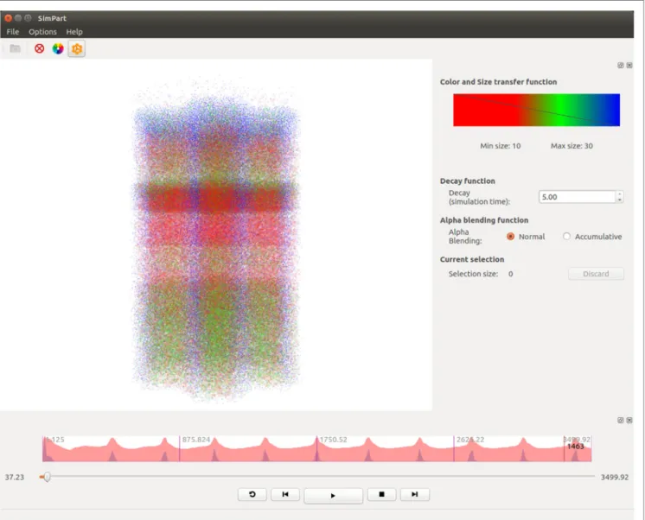
Task: Click the particle visualization viewport
Action: click(216, 235)
